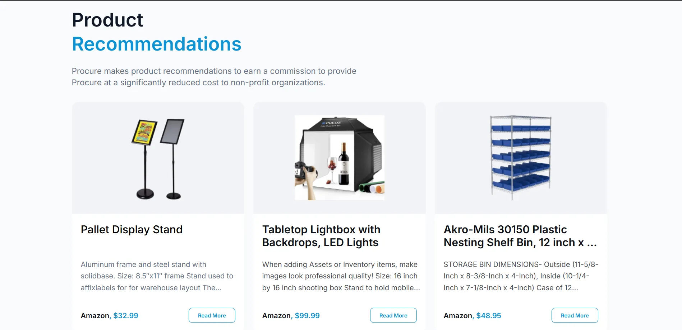
Task: Select the blue shelf bin rack image
Action: 521,158
